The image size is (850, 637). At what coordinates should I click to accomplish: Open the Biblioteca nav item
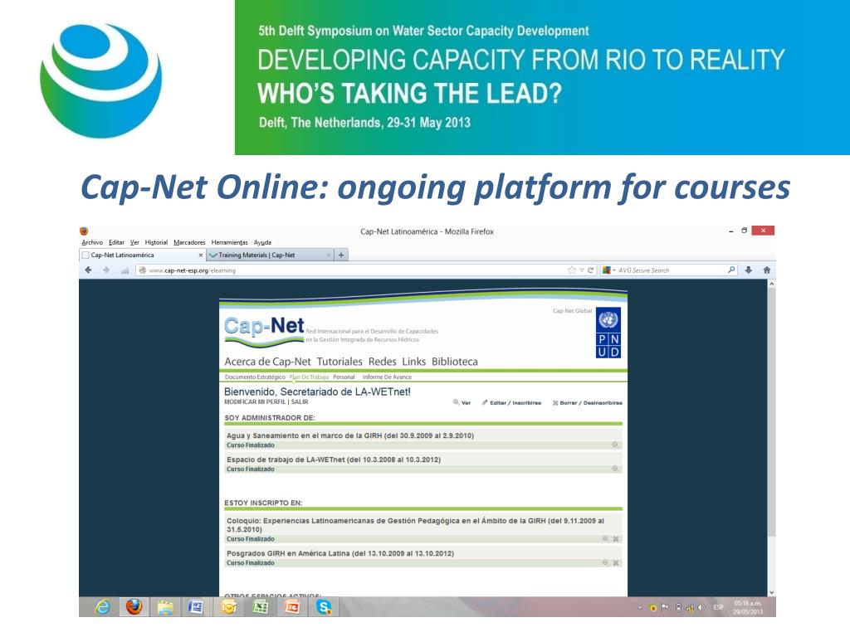[455, 362]
